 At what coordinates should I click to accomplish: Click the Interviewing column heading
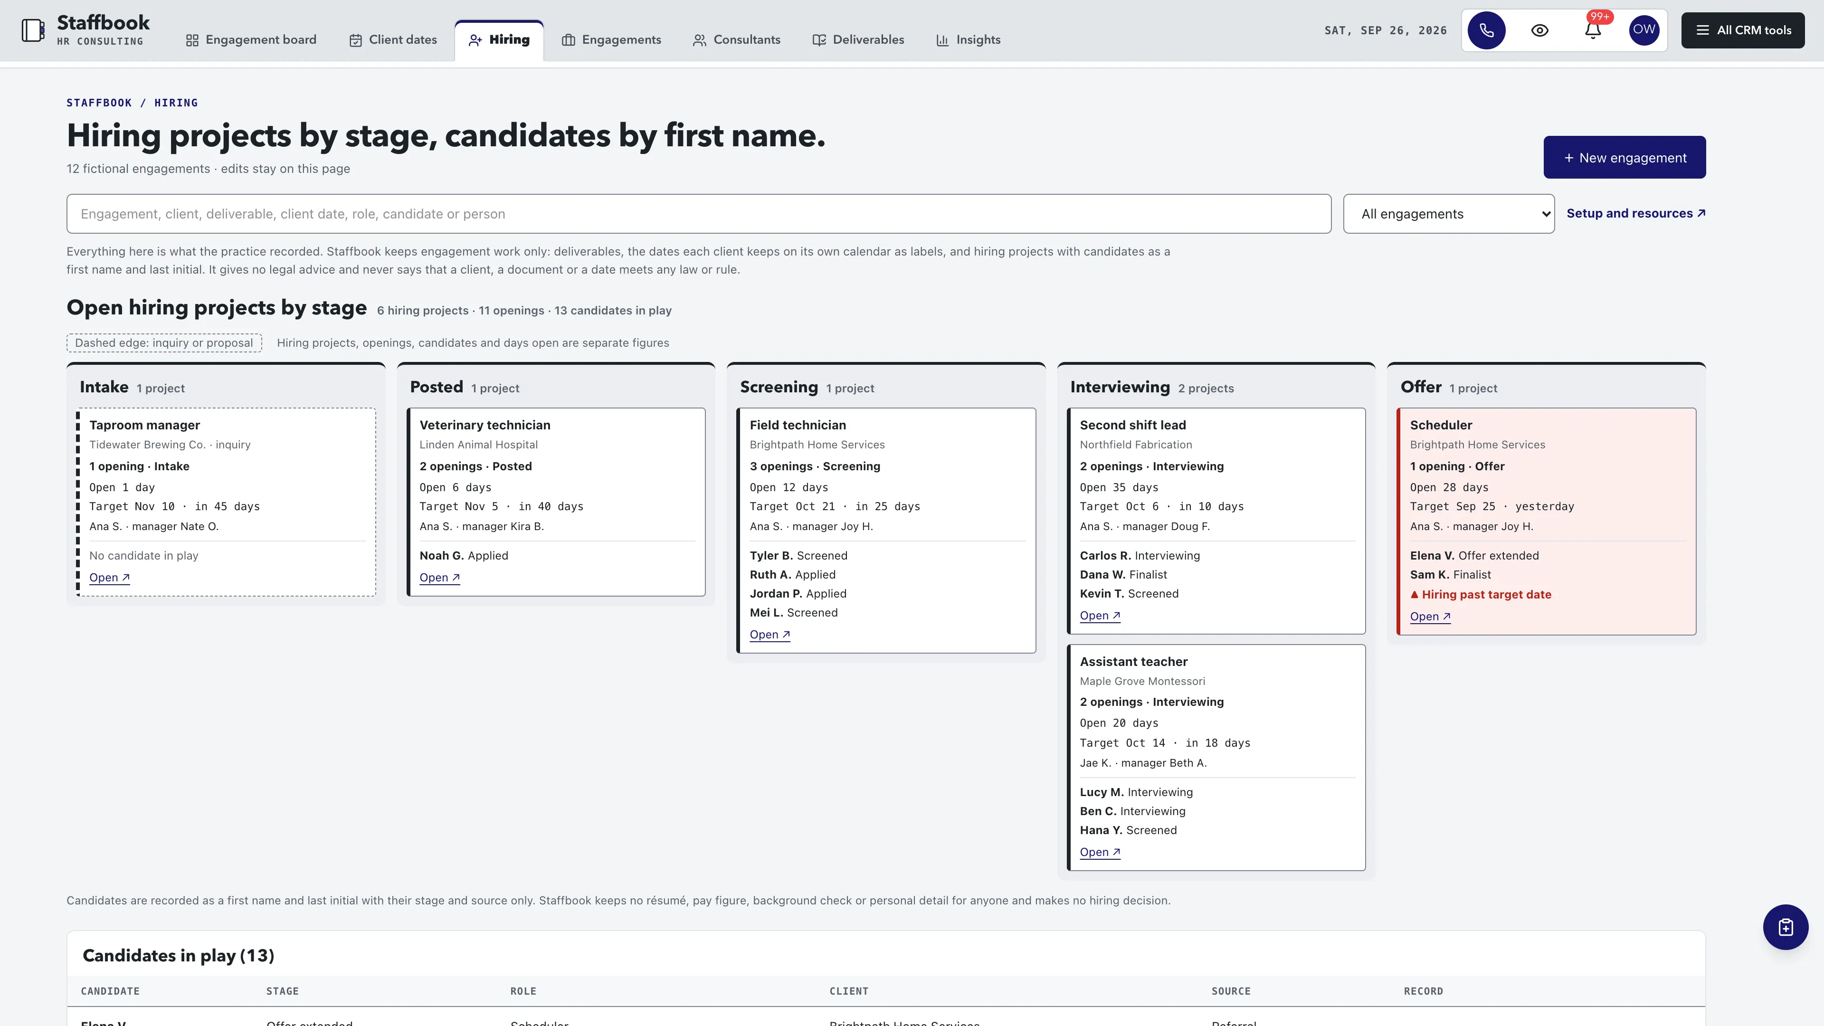(1120, 387)
